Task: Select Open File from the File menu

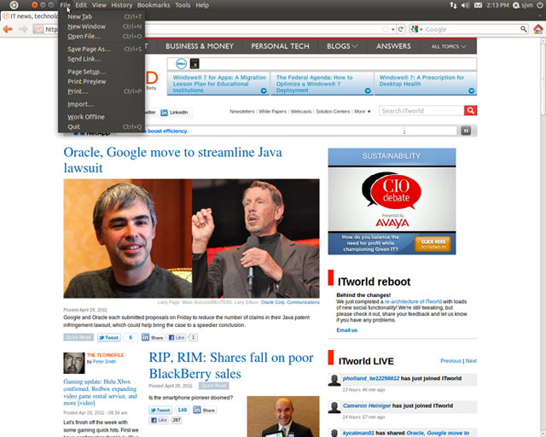Action: [102, 36]
